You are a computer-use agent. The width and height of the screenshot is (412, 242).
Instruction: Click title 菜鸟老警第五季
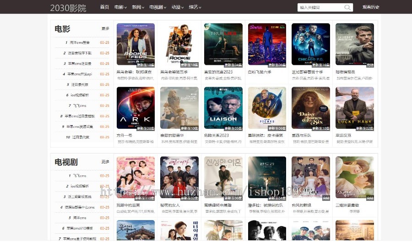click(174, 72)
